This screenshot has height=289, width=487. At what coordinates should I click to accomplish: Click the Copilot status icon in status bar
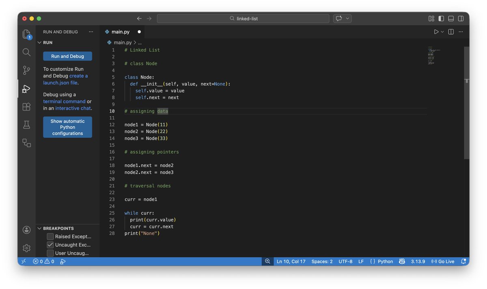[402, 261]
